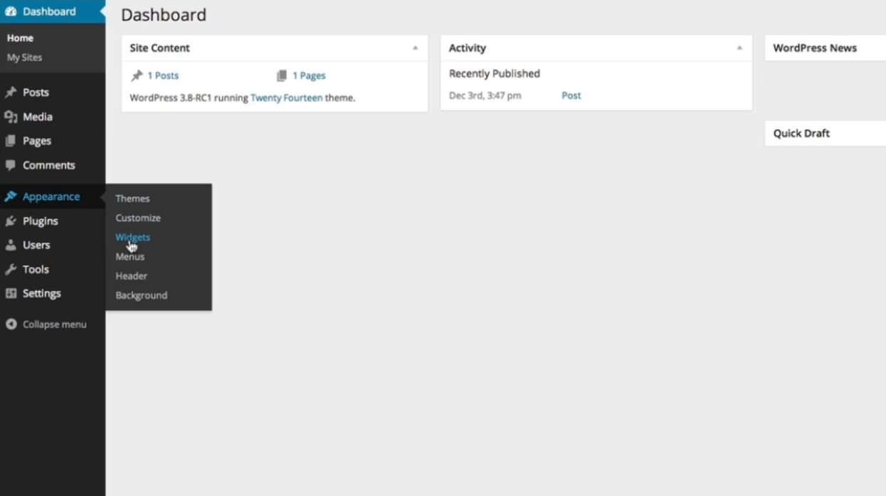Click the Activity widget title
The width and height of the screenshot is (886, 496).
468,48
